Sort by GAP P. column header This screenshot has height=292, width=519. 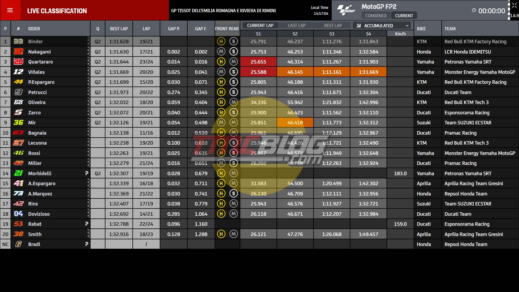(174, 29)
